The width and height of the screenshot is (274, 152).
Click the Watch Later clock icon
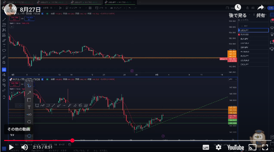(238, 8)
